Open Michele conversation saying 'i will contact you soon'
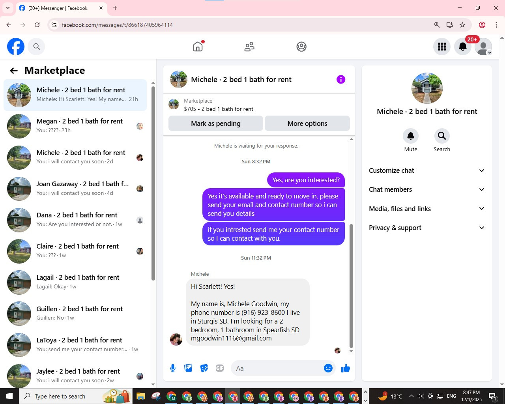Image resolution: width=505 pixels, height=404 pixels. pyautogui.click(x=75, y=157)
